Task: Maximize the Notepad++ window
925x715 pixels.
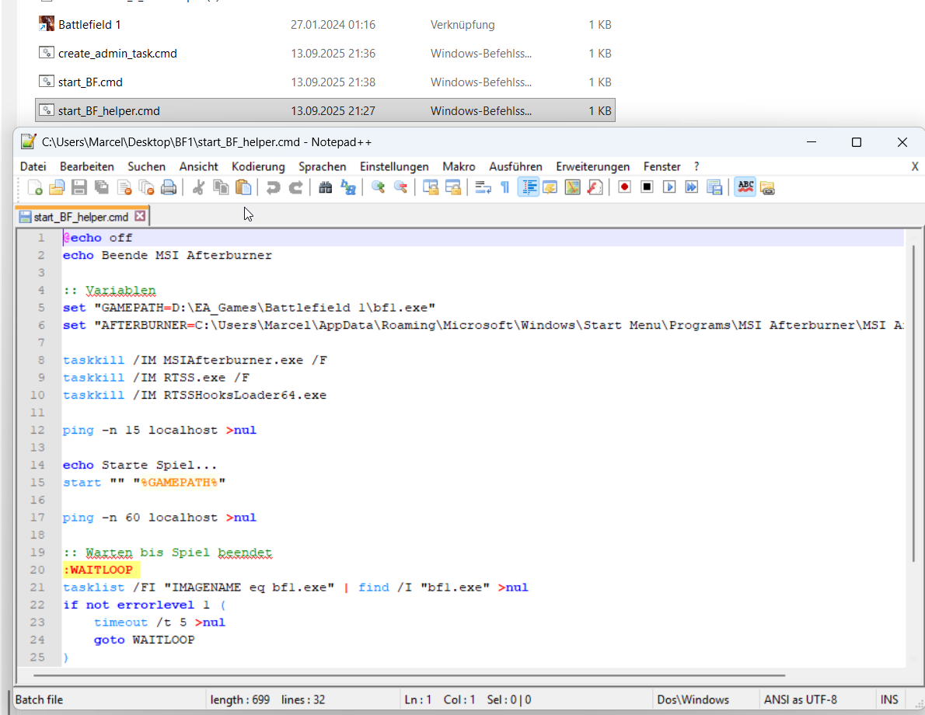Action: click(857, 142)
